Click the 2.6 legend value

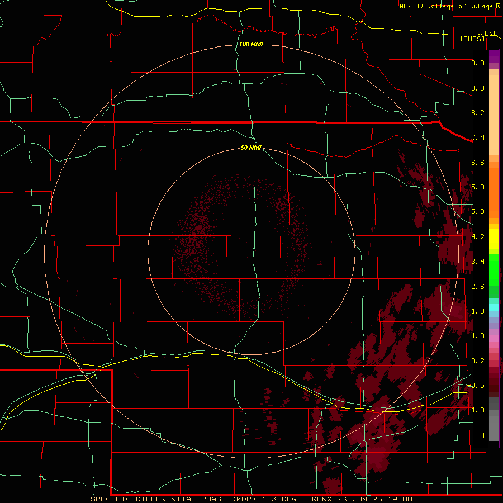tap(478, 287)
